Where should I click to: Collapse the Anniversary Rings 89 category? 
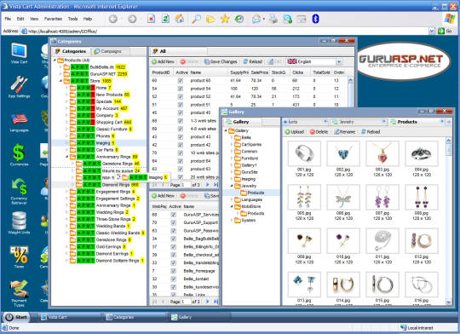pos(66,157)
